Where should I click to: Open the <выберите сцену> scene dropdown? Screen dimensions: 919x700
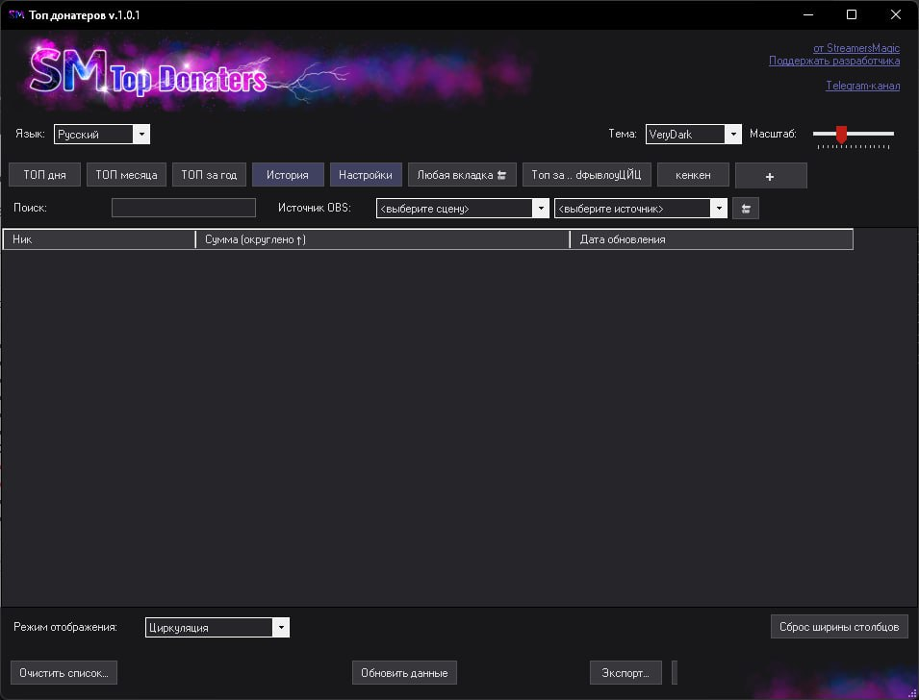coord(540,209)
